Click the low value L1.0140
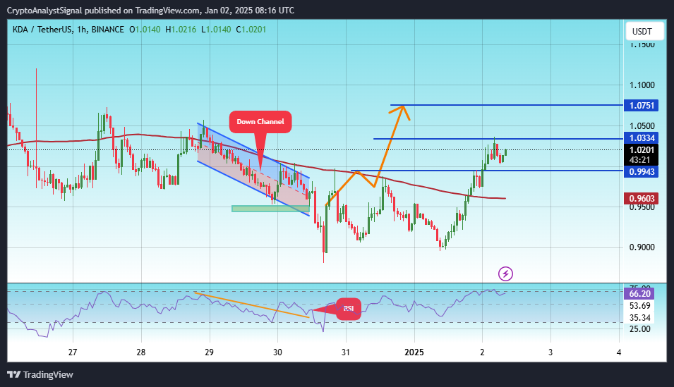674x387 pixels. pyautogui.click(x=216, y=30)
